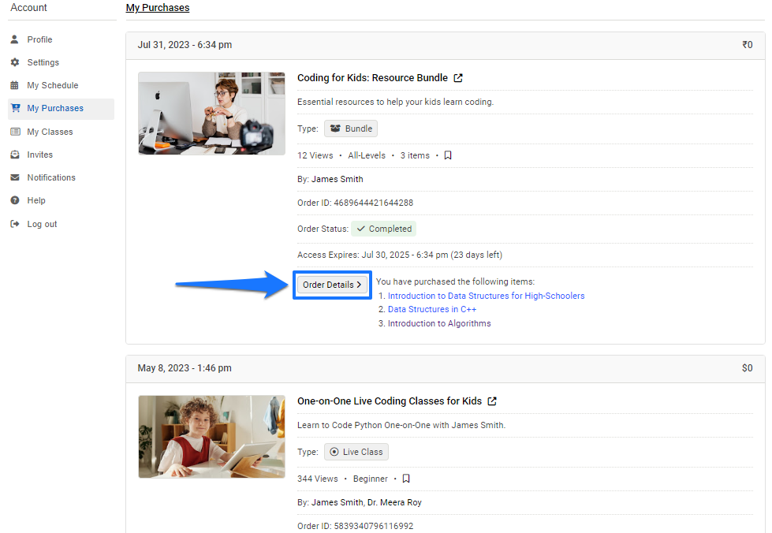Click the 3 items text

[415, 155]
